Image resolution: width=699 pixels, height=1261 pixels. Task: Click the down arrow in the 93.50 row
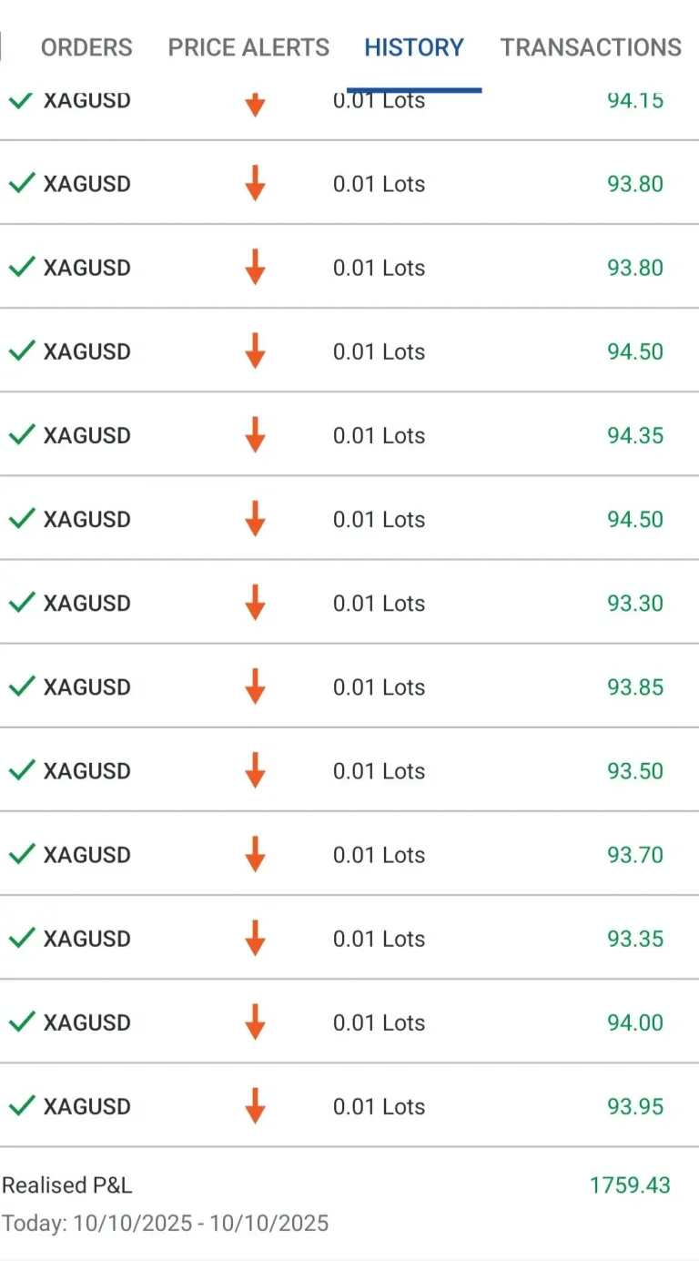(x=255, y=770)
